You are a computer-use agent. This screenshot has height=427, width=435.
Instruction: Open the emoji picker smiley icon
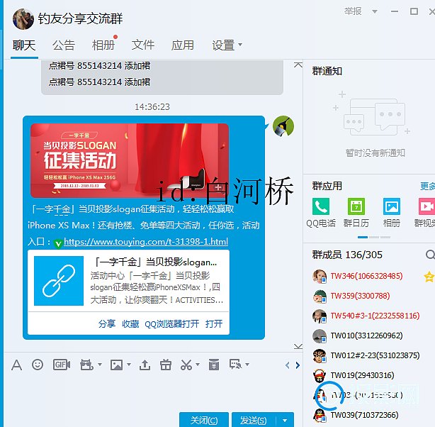[38, 365]
